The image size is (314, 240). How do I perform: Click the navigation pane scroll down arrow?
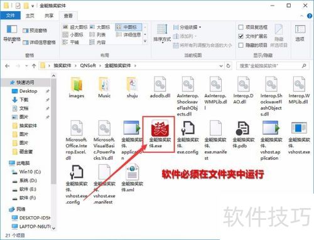[53, 228]
